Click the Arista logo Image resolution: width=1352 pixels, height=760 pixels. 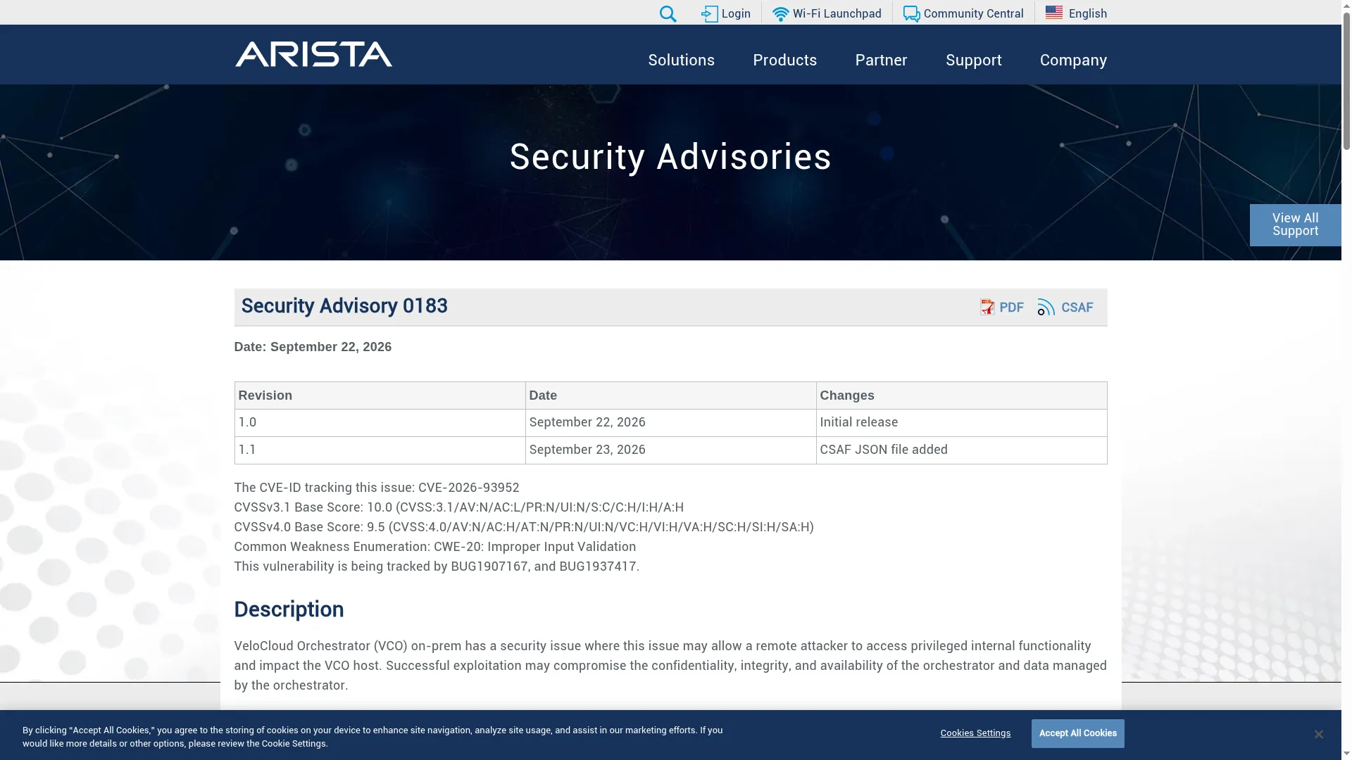(x=313, y=54)
